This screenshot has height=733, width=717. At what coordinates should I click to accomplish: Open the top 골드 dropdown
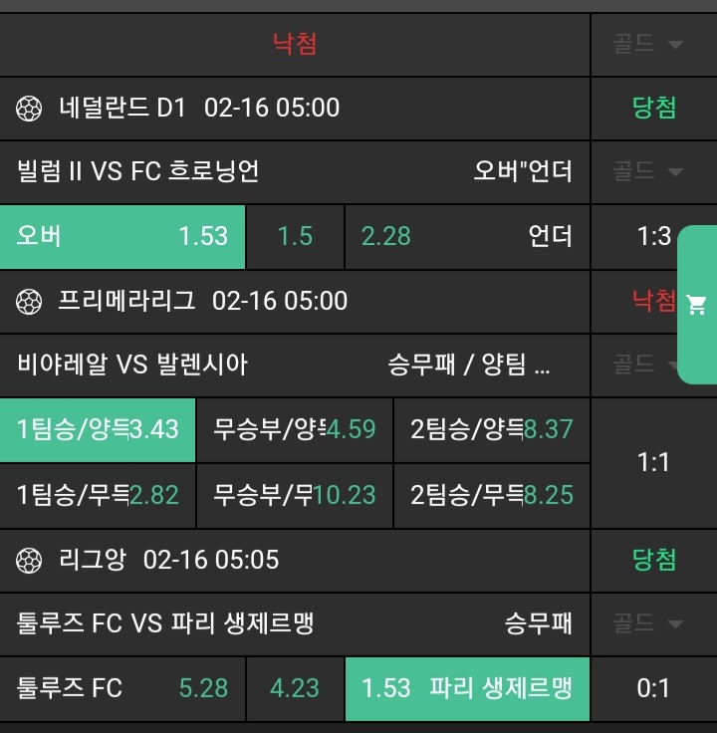coord(647,44)
